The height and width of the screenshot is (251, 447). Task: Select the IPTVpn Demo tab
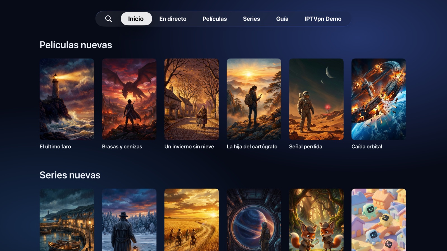[x=323, y=19]
